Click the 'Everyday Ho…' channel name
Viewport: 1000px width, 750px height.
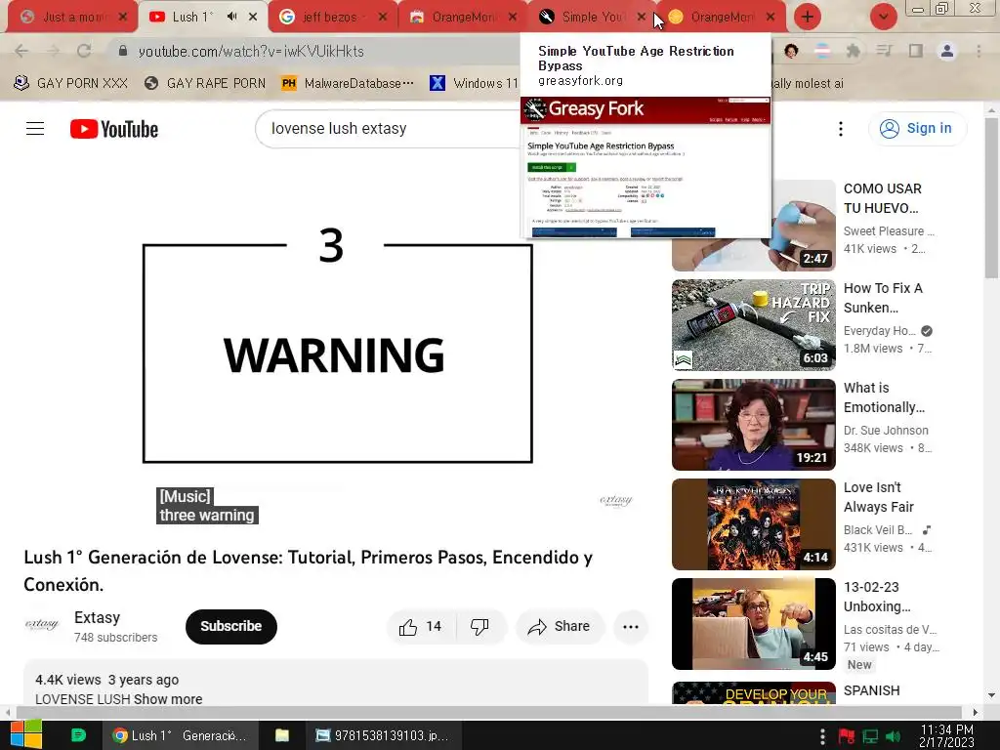pos(880,331)
